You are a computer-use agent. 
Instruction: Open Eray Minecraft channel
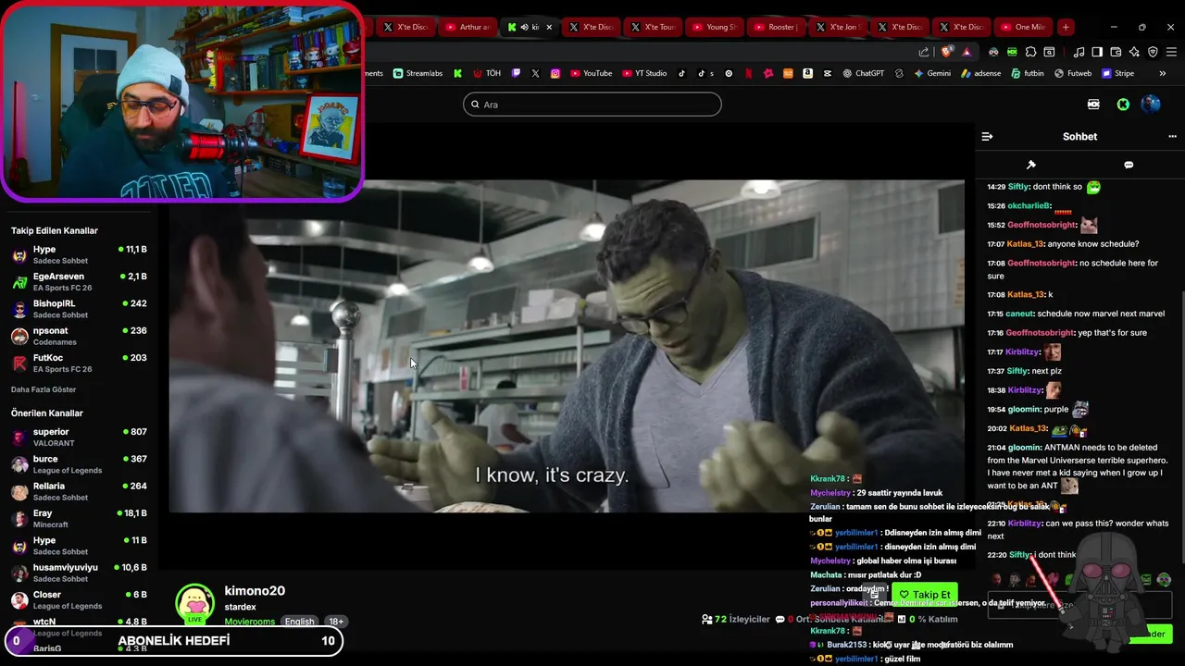pyautogui.click(x=79, y=518)
